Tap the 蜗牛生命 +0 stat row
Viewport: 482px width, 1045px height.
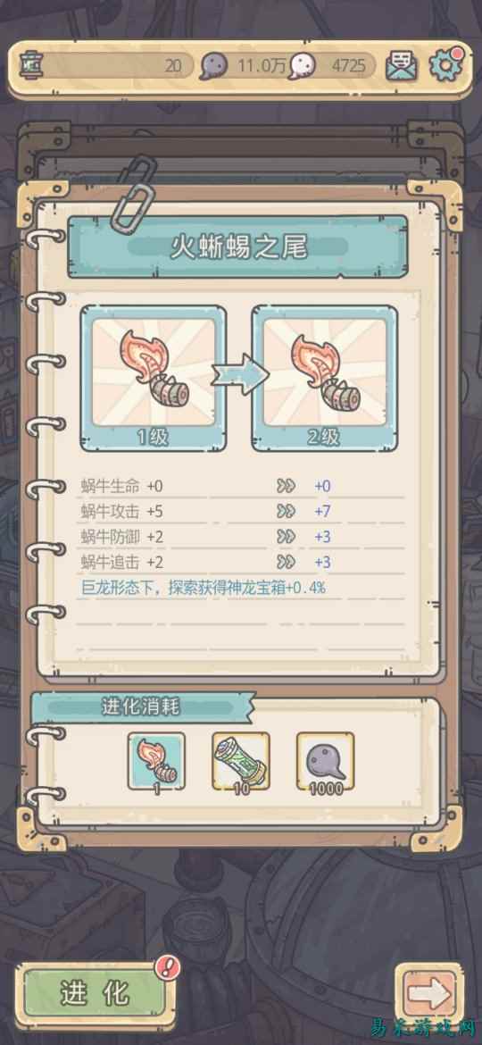[241, 487]
